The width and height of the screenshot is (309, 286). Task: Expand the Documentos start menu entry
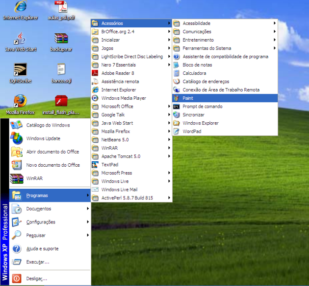[38, 209]
